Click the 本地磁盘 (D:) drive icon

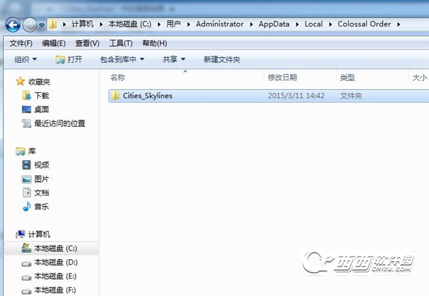click(x=26, y=263)
